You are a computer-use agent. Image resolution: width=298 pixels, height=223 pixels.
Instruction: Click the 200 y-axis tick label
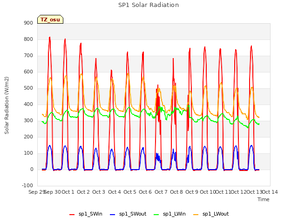click(x=28, y=137)
